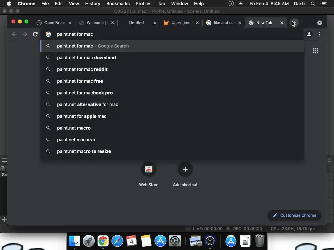
Task: Click the Add shortcut plus icon
Action: point(185,169)
